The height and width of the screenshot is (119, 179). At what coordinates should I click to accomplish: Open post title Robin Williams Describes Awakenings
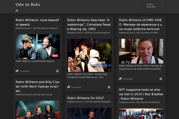(89, 24)
